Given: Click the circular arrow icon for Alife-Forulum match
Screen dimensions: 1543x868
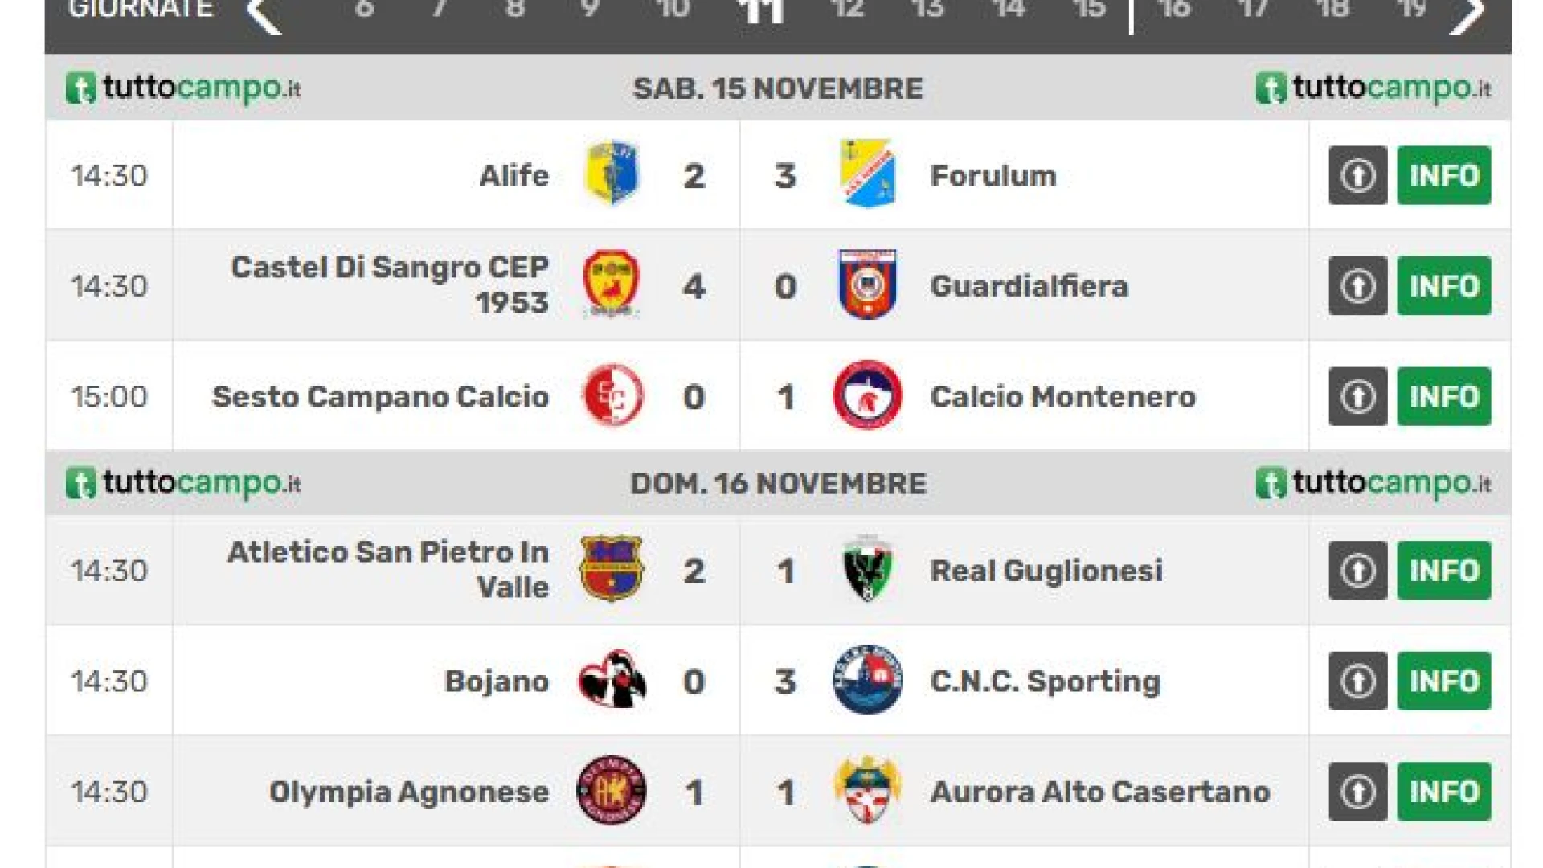Looking at the screenshot, I should click(1357, 175).
